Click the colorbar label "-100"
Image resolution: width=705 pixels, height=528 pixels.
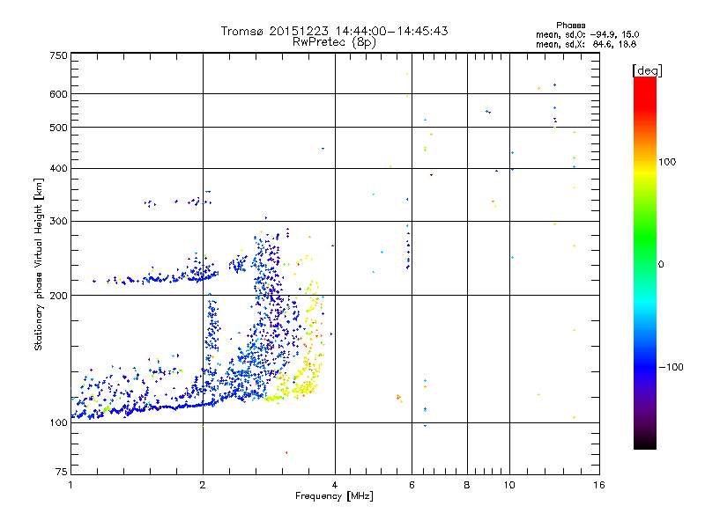click(x=671, y=367)
